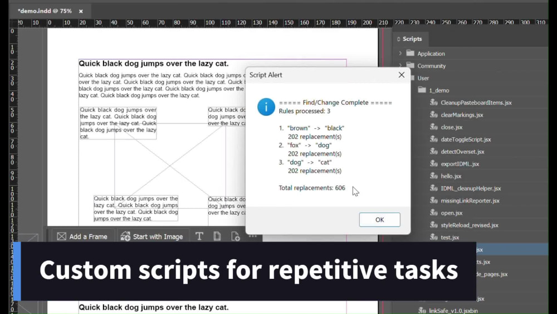Click the page with plus icon

coord(235,236)
